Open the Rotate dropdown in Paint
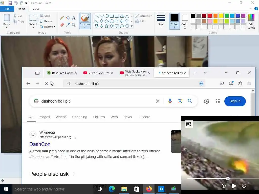 (x=48, y=27)
